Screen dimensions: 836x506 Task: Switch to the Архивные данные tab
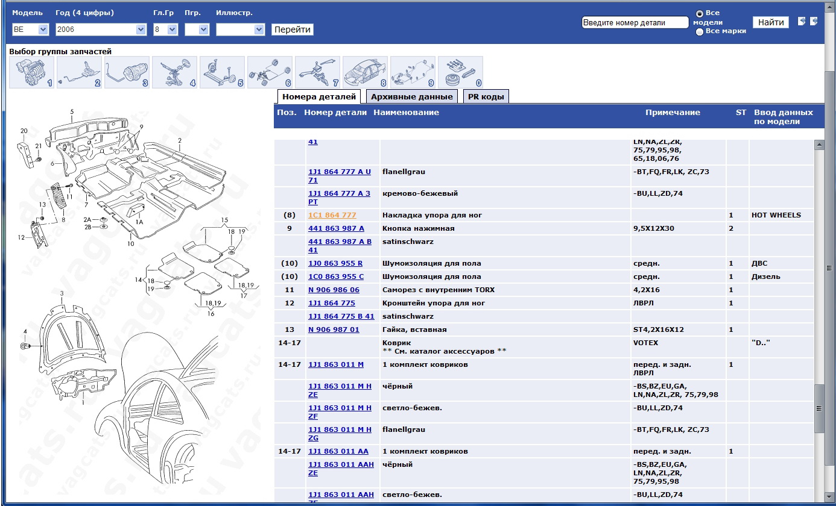(x=411, y=96)
